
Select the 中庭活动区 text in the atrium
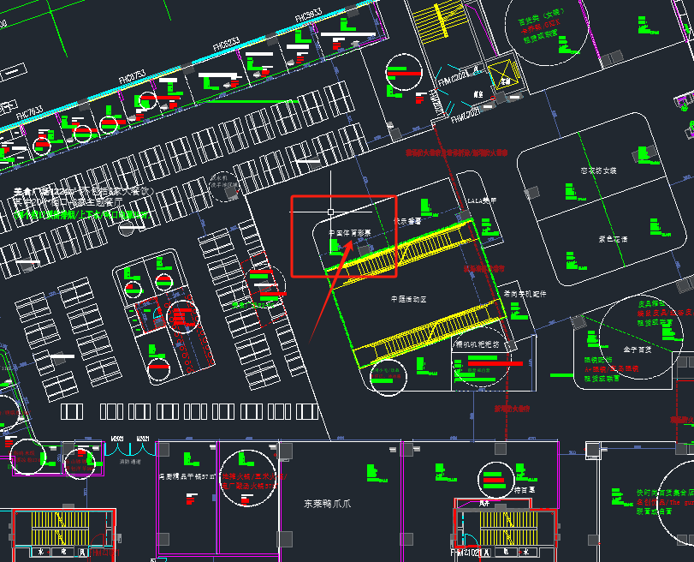tap(408, 300)
